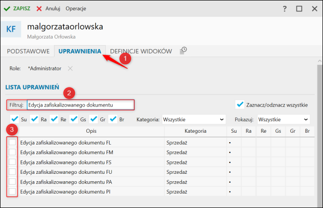Click the scrollbar up arrow
Screen dimensions: 323x208
coord(320,61)
